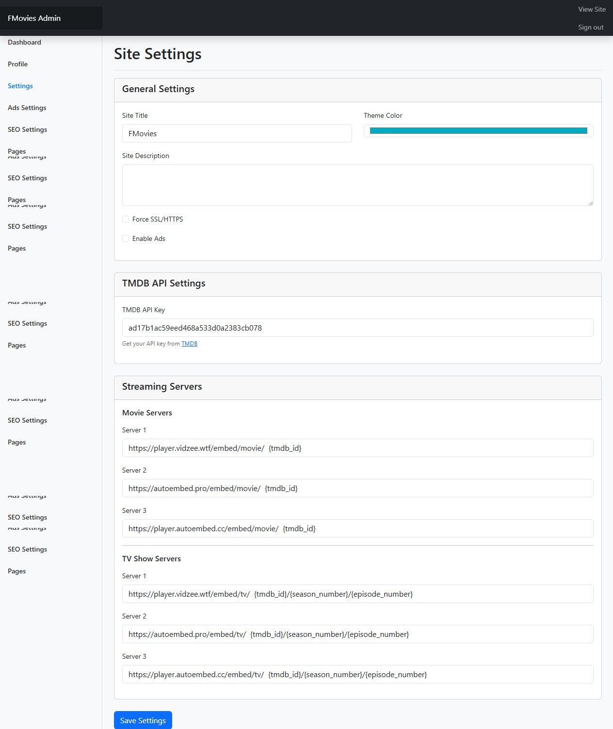Click the autoembed.pro movie server field
This screenshot has width=613, height=729.
[x=357, y=488]
